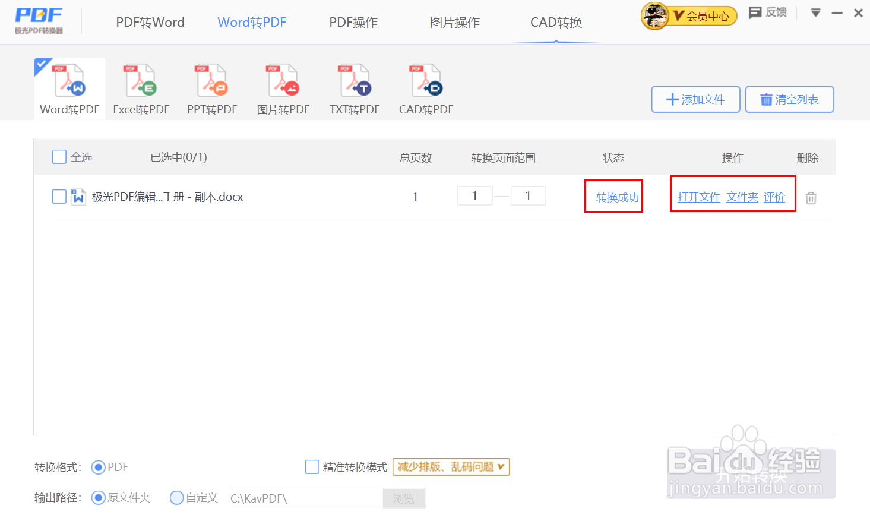Viewport: 870px width, 518px height.
Task: Delete the docx file with trash icon
Action: pos(811,198)
